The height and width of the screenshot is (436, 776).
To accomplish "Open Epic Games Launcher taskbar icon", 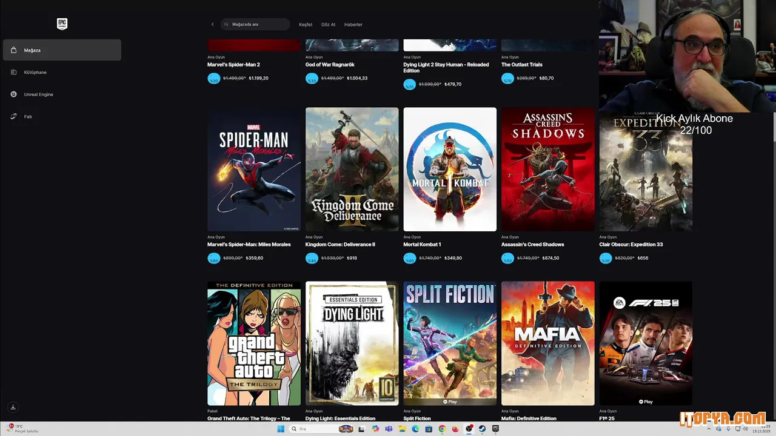I will (495, 429).
